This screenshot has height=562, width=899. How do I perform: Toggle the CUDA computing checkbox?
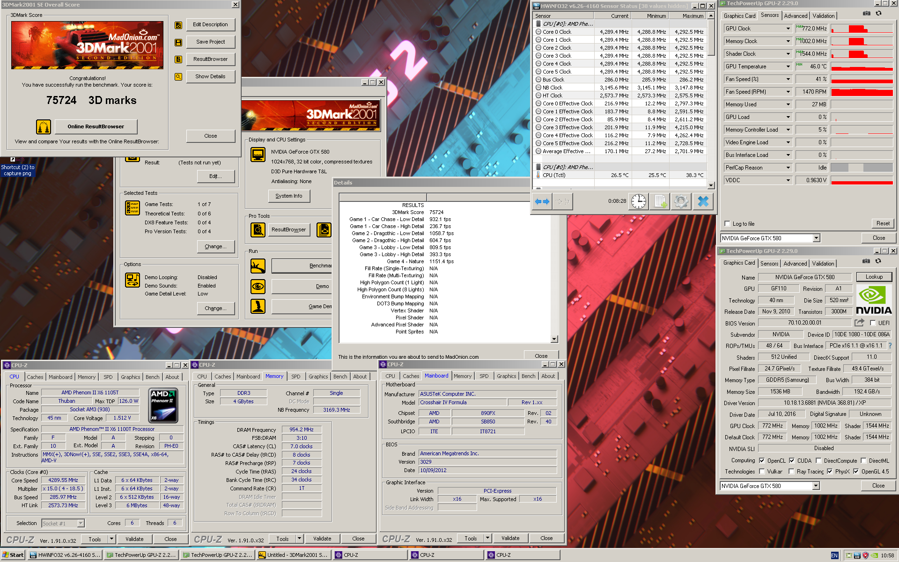point(792,461)
